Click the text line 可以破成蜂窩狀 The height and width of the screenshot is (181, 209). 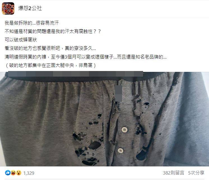click(x=21, y=40)
